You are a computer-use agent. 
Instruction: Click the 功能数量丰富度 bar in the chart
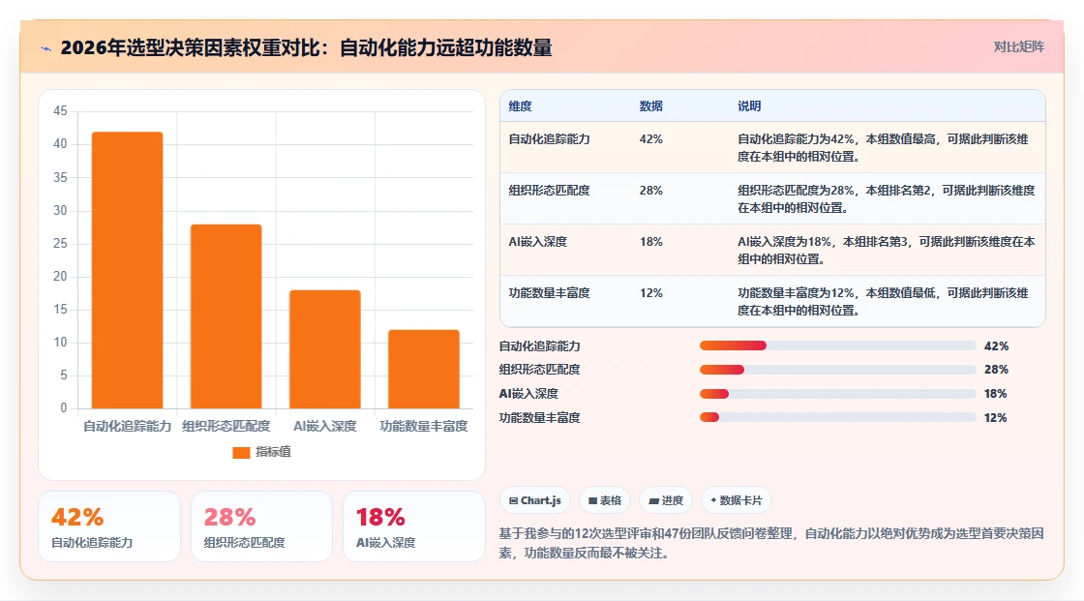pyautogui.click(x=424, y=369)
